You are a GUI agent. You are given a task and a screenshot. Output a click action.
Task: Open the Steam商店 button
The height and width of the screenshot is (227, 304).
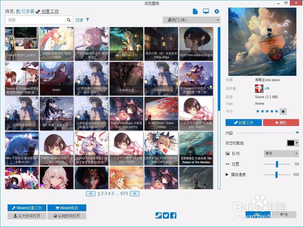67,208
